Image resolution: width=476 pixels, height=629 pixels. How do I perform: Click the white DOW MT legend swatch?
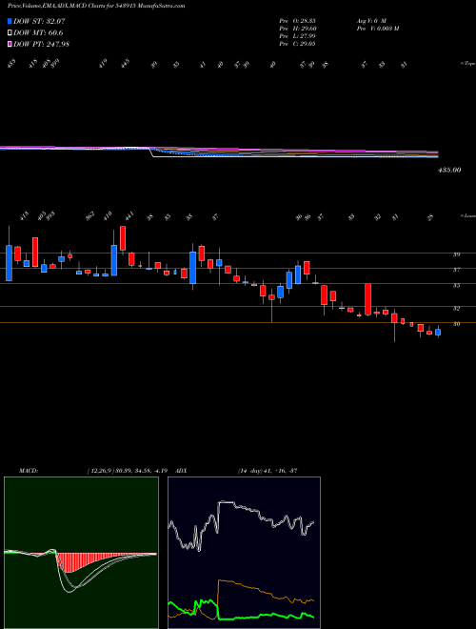(x=10, y=33)
